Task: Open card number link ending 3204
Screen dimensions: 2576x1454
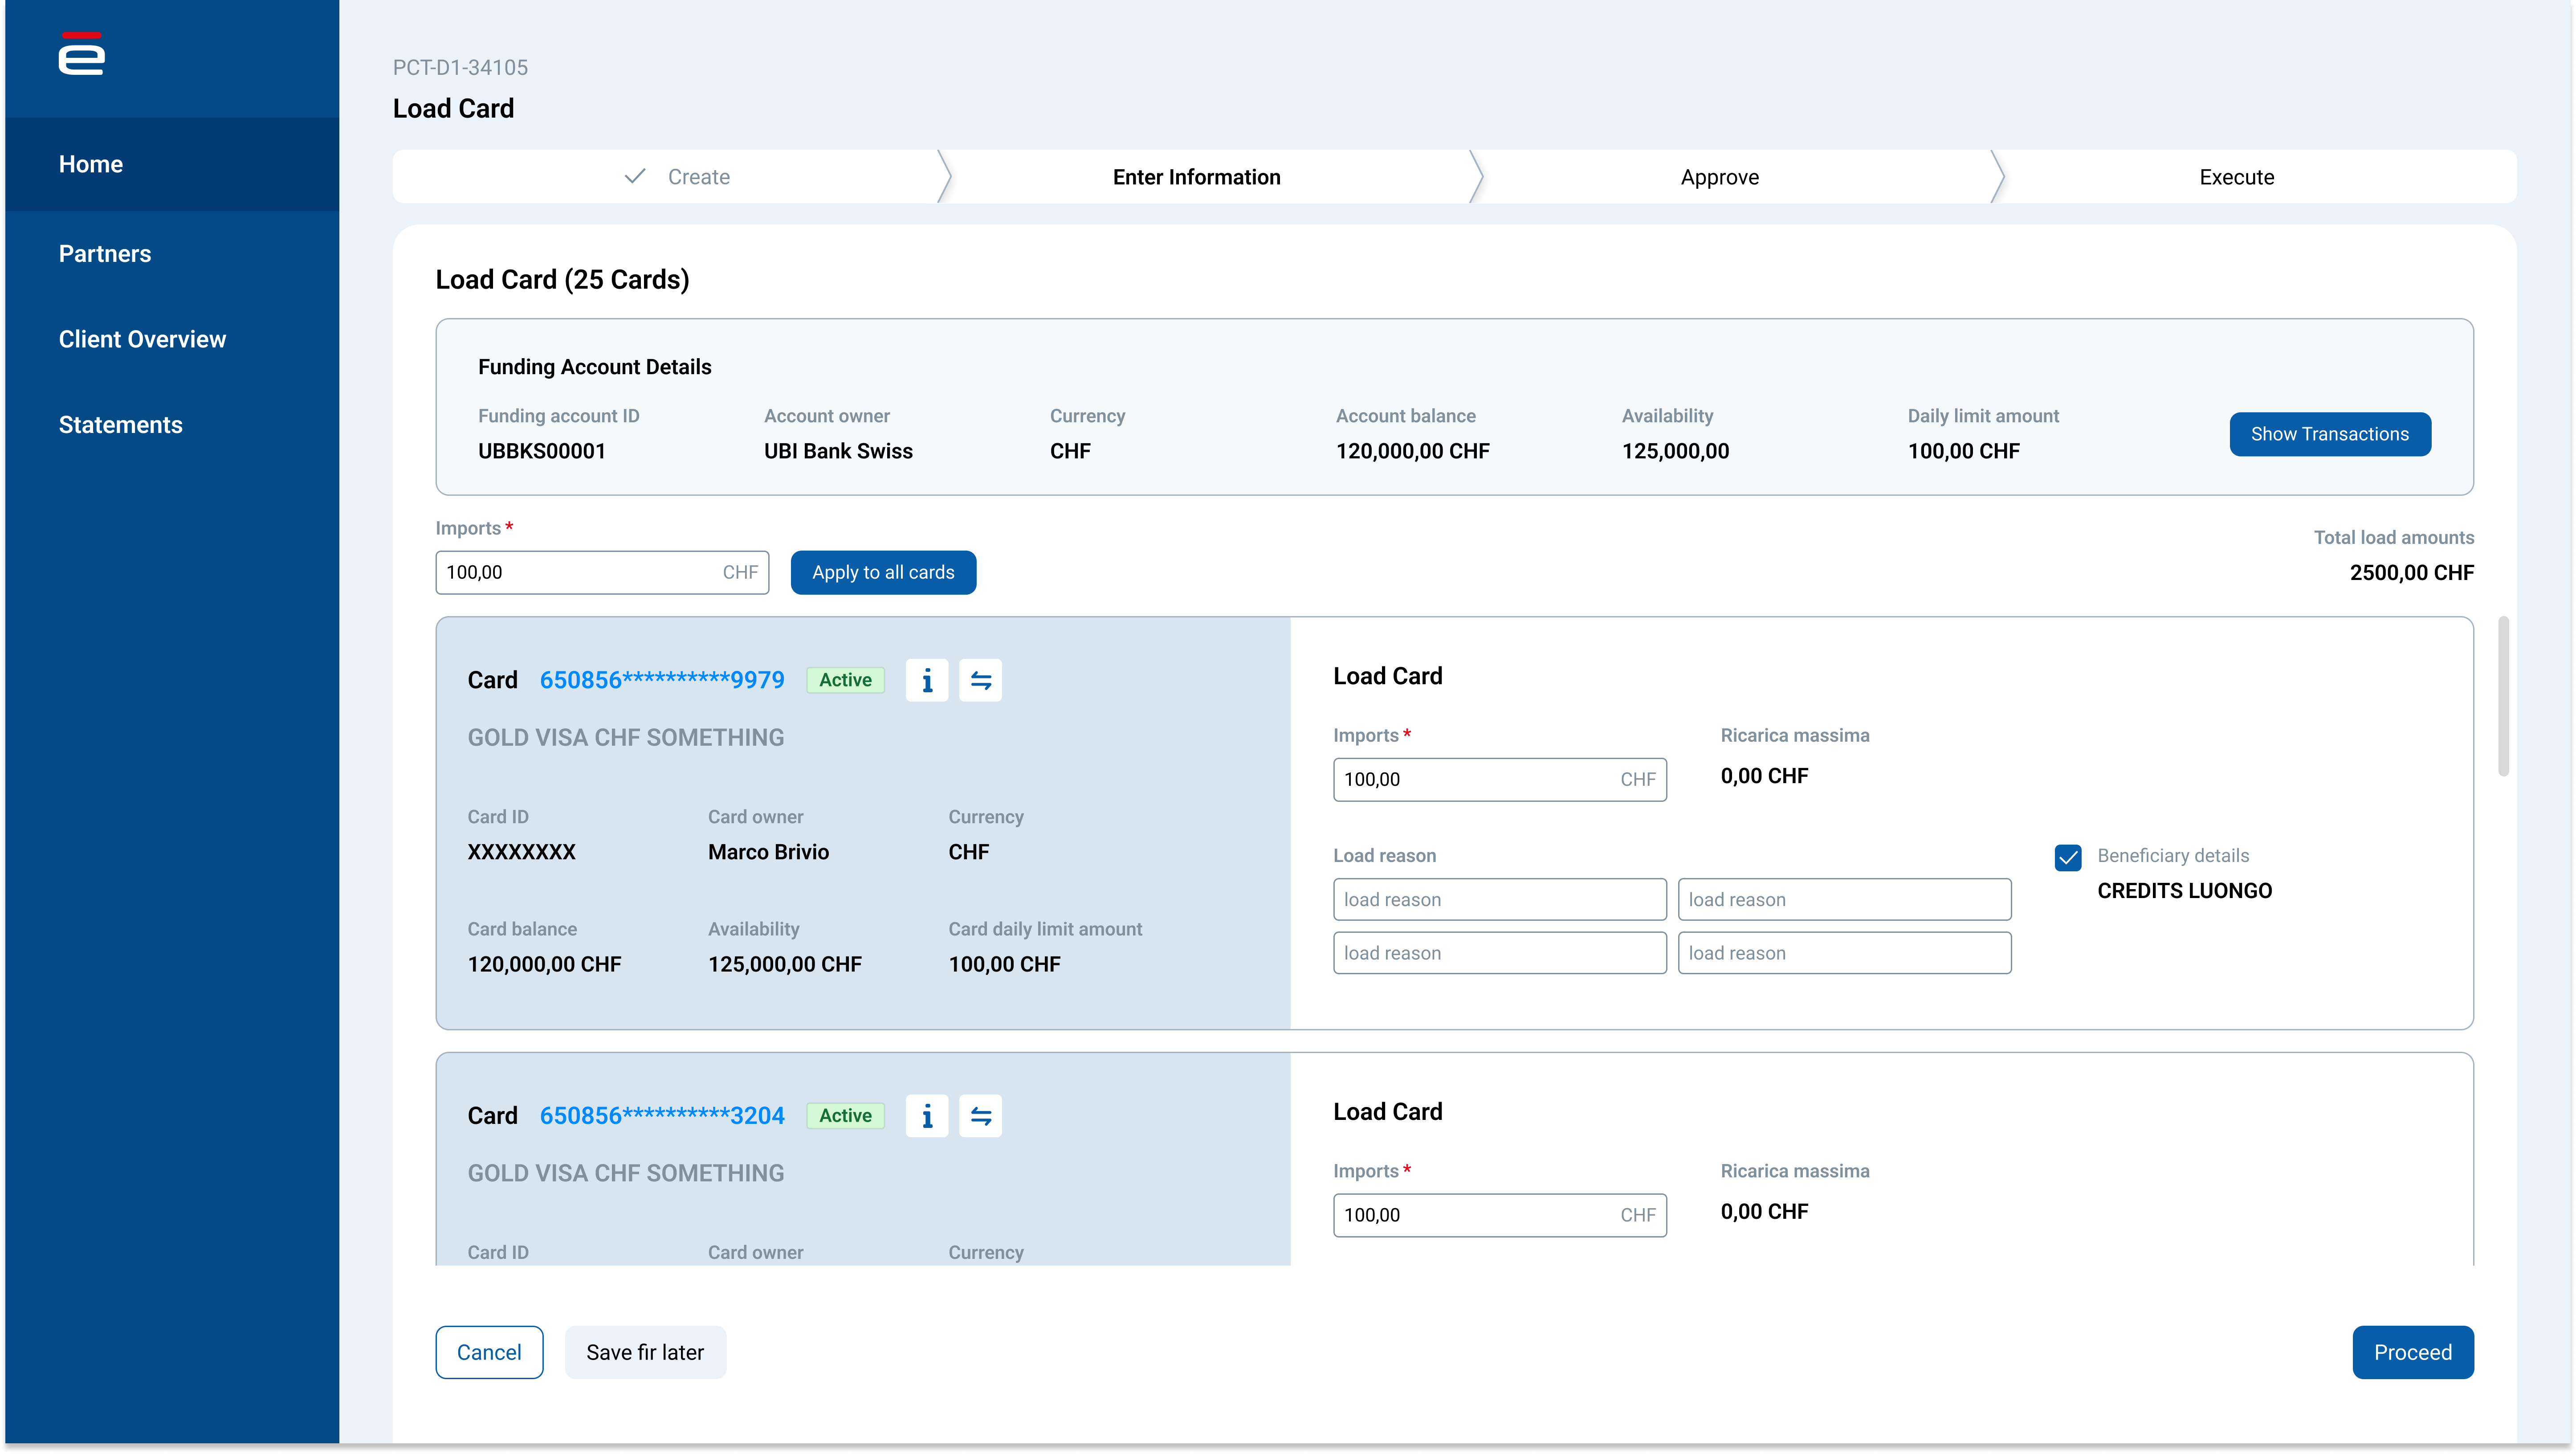Action: [662, 1116]
